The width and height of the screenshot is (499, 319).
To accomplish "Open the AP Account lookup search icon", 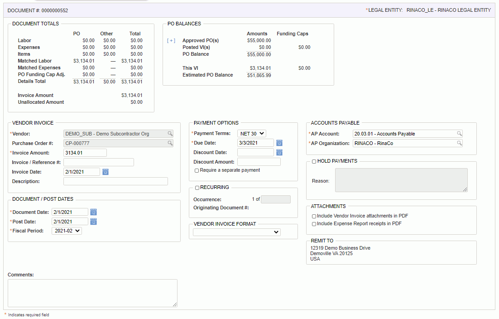I will [459, 134].
